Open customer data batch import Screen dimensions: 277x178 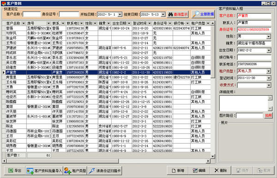pyautogui.click(x=44, y=171)
